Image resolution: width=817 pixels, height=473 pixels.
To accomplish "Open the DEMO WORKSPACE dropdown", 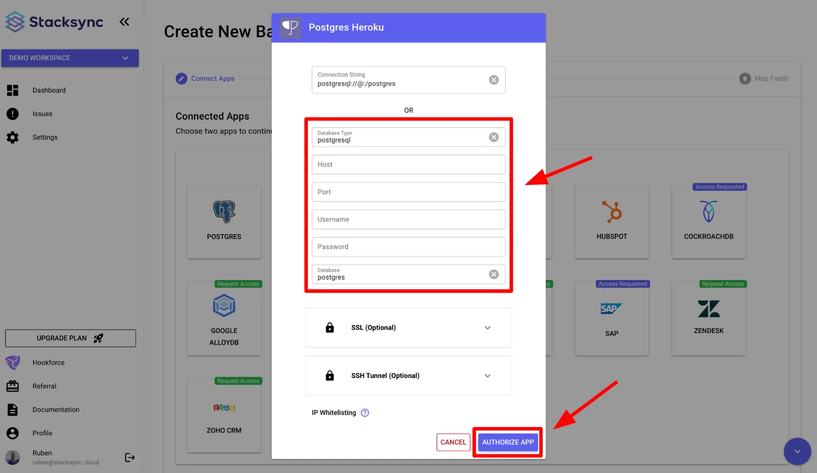I will tap(70, 58).
